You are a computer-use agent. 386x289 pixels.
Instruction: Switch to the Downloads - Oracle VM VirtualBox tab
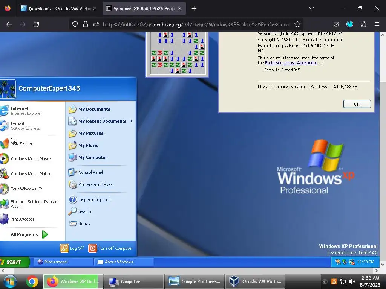[x=58, y=9]
